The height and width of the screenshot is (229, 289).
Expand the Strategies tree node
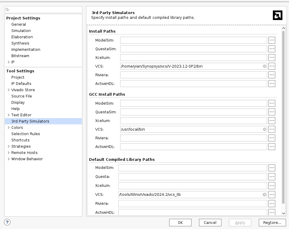8,146
